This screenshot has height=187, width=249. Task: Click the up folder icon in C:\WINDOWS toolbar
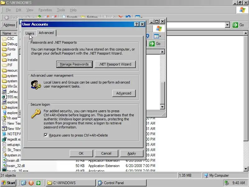click(39, 17)
